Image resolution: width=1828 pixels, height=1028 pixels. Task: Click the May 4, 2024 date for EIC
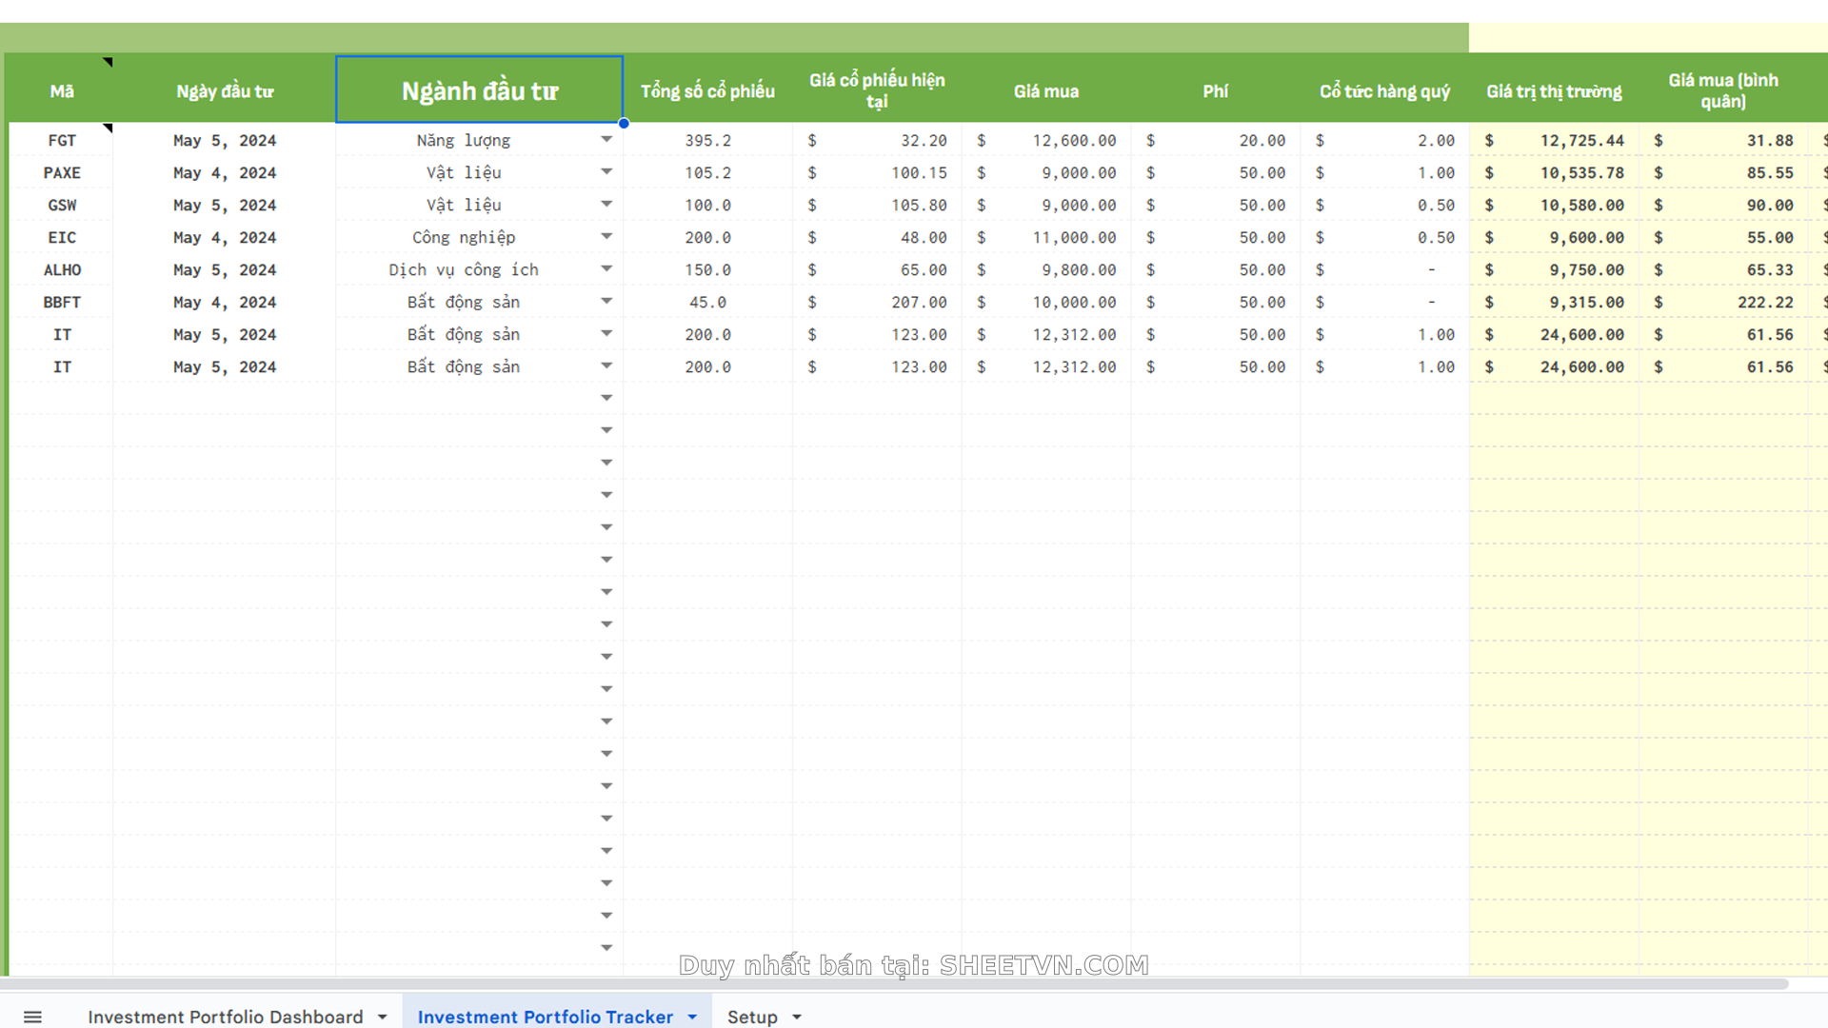225,237
